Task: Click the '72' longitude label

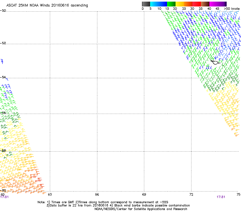Action: click(191, 194)
